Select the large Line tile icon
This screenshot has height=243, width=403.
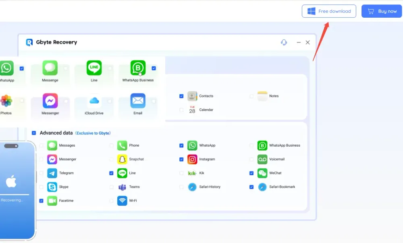[94, 68]
